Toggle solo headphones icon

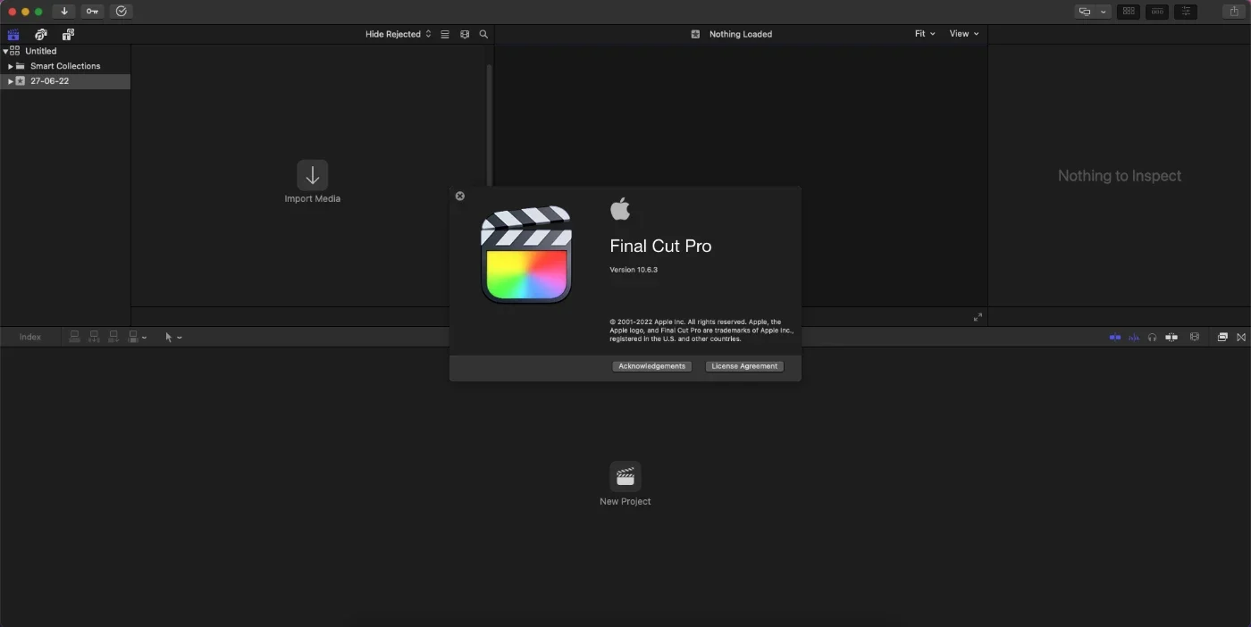click(x=1152, y=337)
